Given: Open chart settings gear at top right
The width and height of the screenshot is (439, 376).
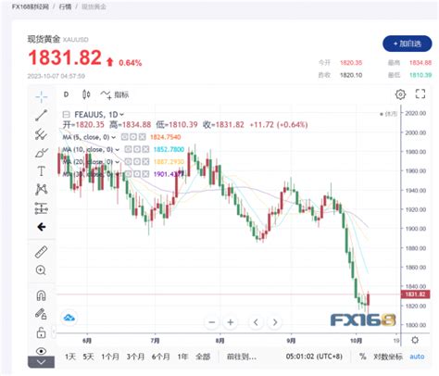Looking at the screenshot, I should 400,94.
